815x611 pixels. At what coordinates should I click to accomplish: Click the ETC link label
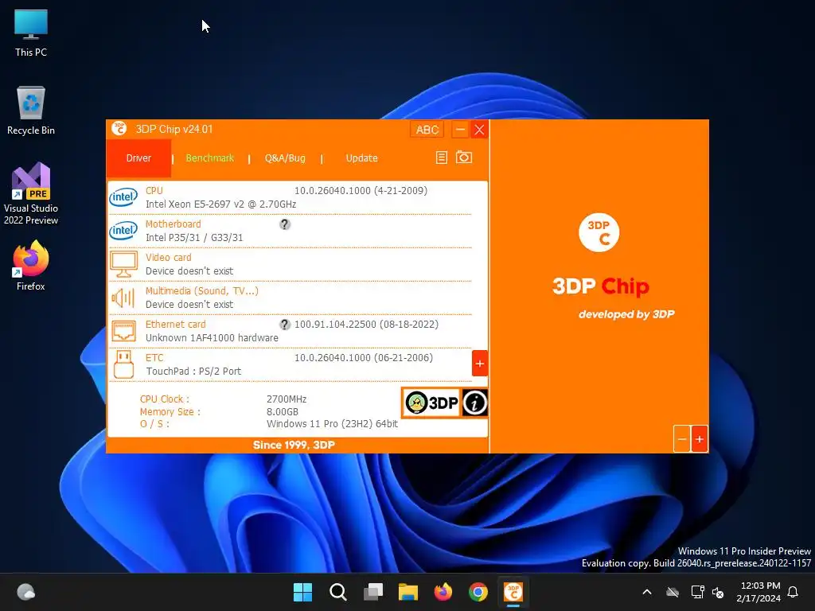coord(154,357)
